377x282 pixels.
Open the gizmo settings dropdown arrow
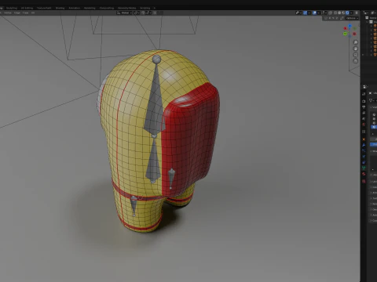pos(309,13)
